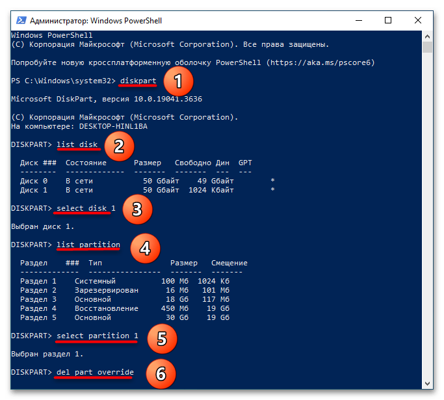This screenshot has width=444, height=400.
Task: Click the 'Тип' column header
Action: pos(95,263)
